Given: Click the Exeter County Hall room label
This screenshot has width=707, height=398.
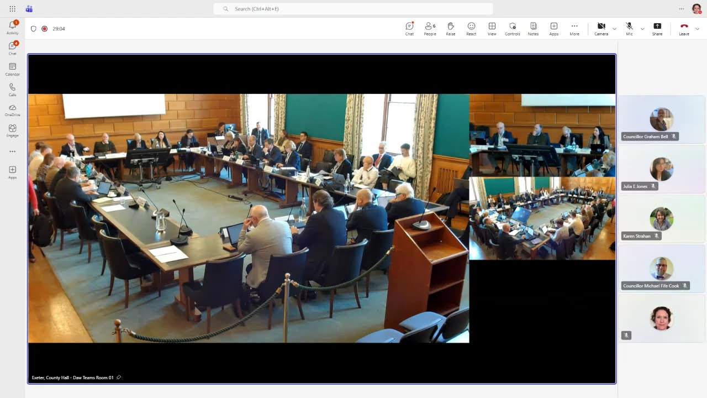Looking at the screenshot, I should pos(72,378).
